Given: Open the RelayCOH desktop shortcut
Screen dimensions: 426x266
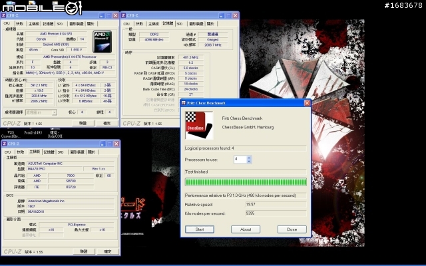Looking at the screenshot, I should 55,133.
